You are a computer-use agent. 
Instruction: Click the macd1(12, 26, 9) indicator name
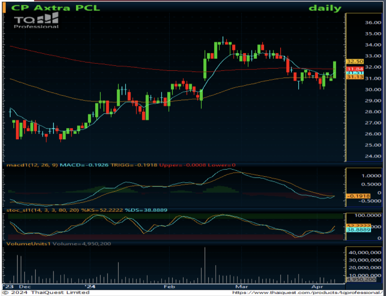tap(32, 165)
